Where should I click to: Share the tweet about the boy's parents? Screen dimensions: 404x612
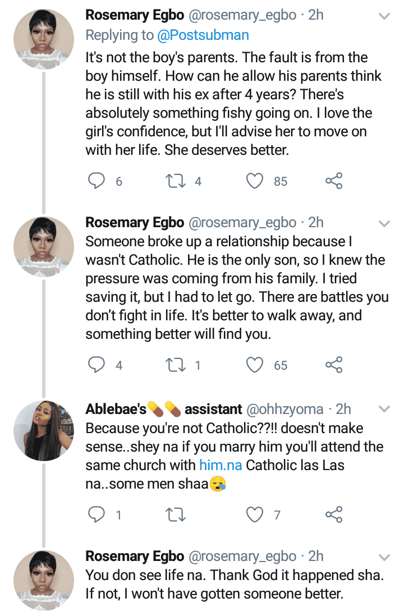pyautogui.click(x=334, y=181)
